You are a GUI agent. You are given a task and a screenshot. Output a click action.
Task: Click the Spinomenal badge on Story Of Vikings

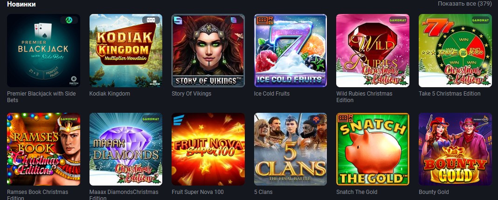[234, 20]
